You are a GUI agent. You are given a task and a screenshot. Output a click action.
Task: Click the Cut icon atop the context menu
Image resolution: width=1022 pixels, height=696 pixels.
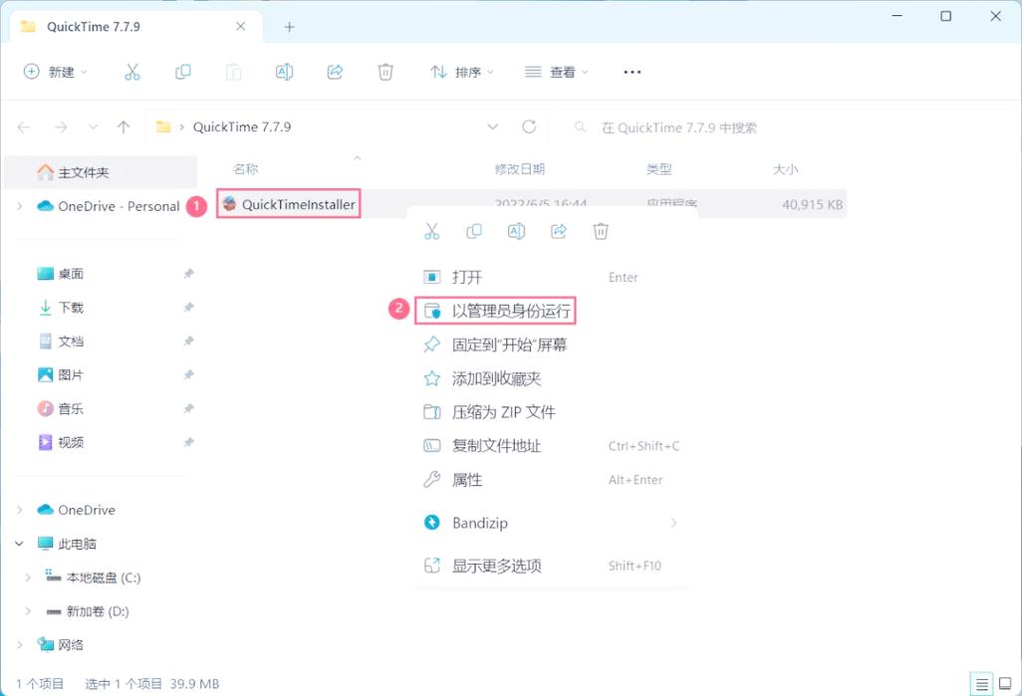432,230
